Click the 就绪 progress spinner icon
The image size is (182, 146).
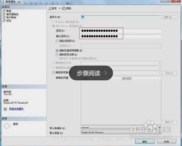pos(7,126)
